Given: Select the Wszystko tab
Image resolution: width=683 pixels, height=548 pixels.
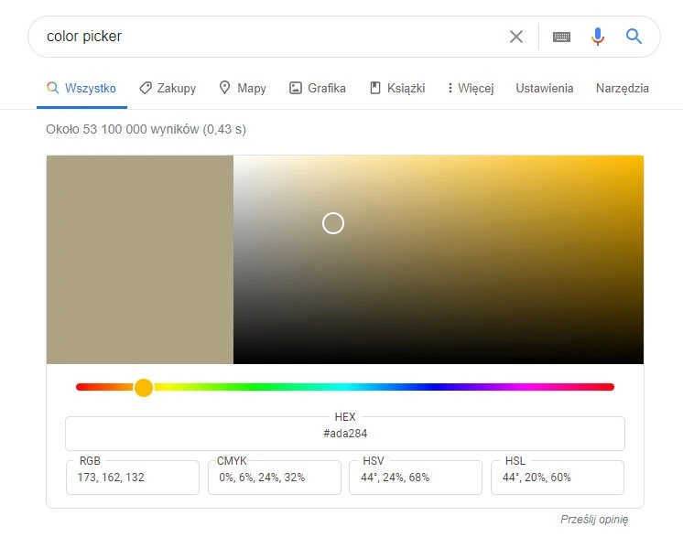Looking at the screenshot, I should pyautogui.click(x=81, y=89).
